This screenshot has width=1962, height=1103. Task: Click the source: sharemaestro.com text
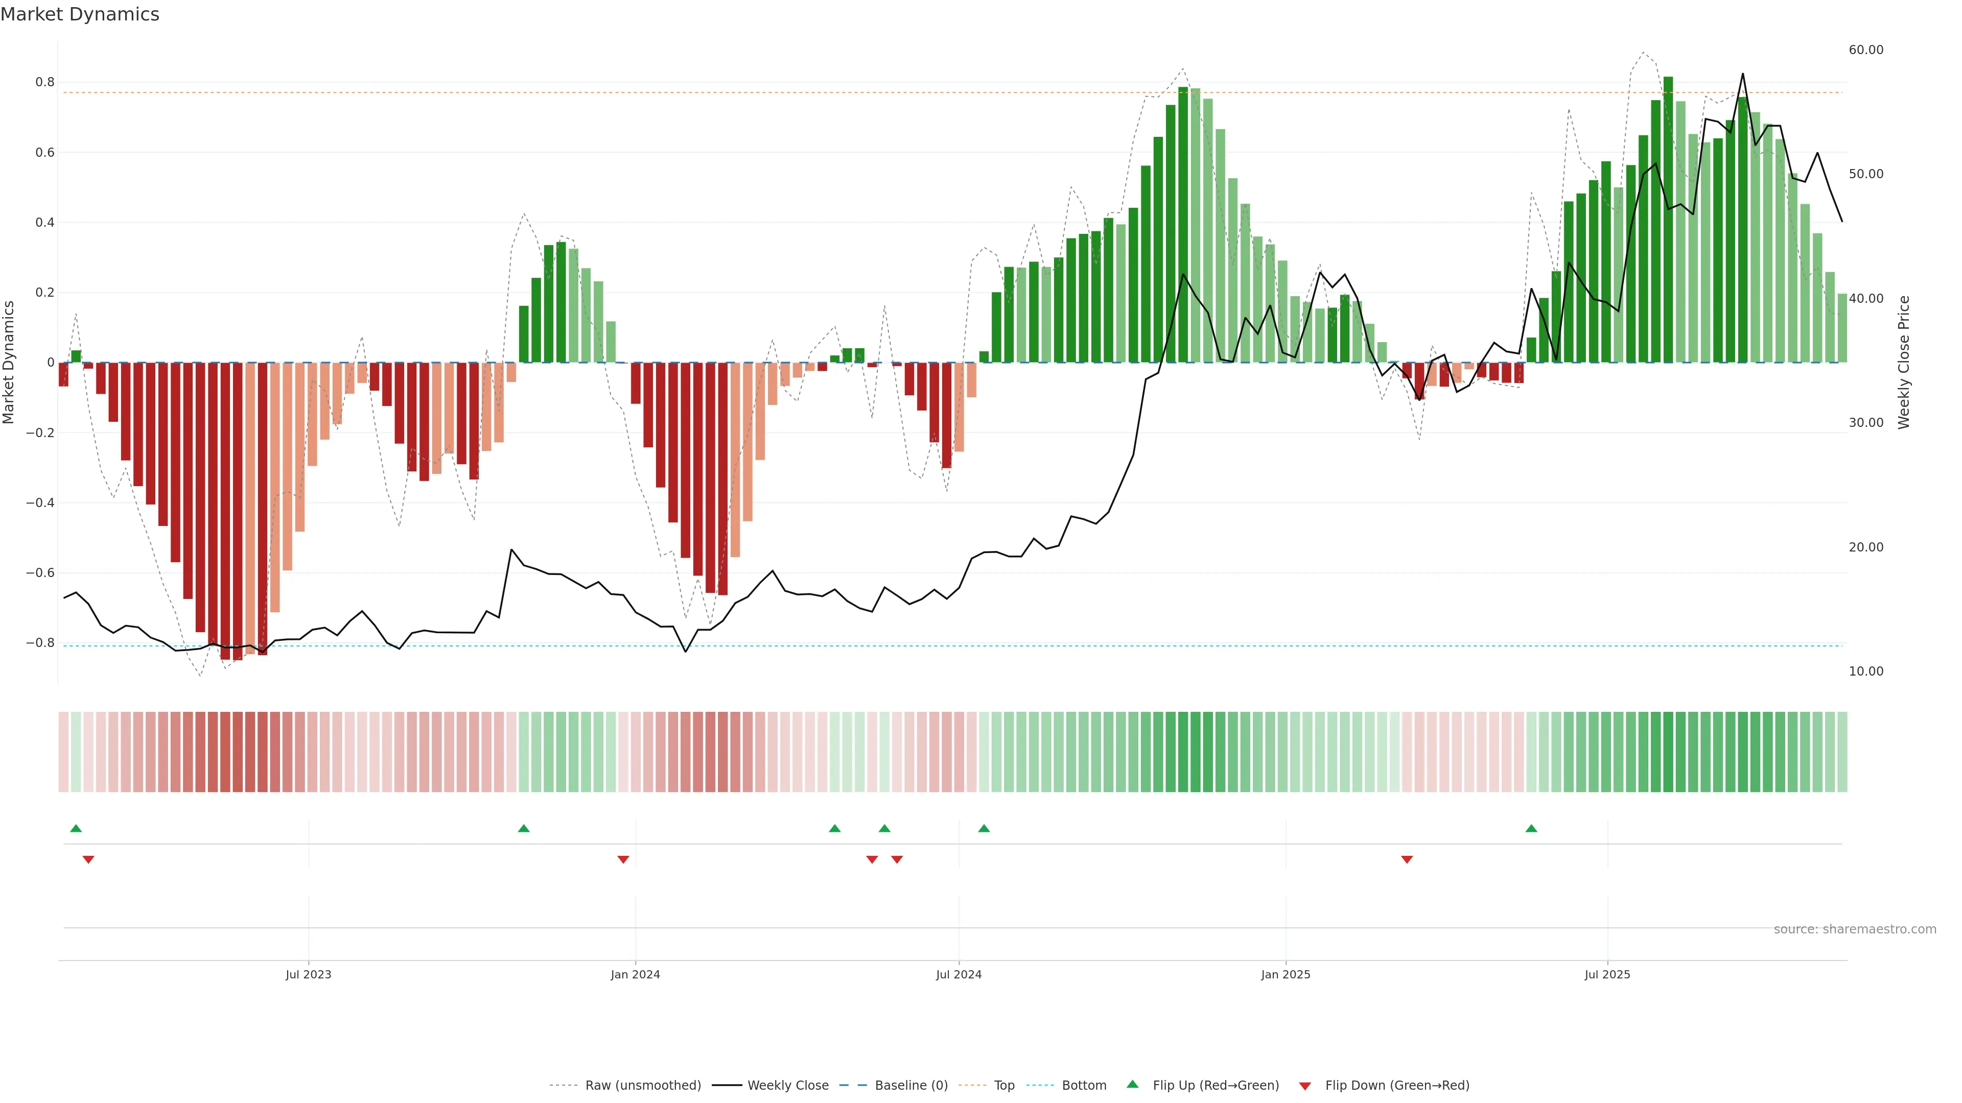coord(1855,929)
